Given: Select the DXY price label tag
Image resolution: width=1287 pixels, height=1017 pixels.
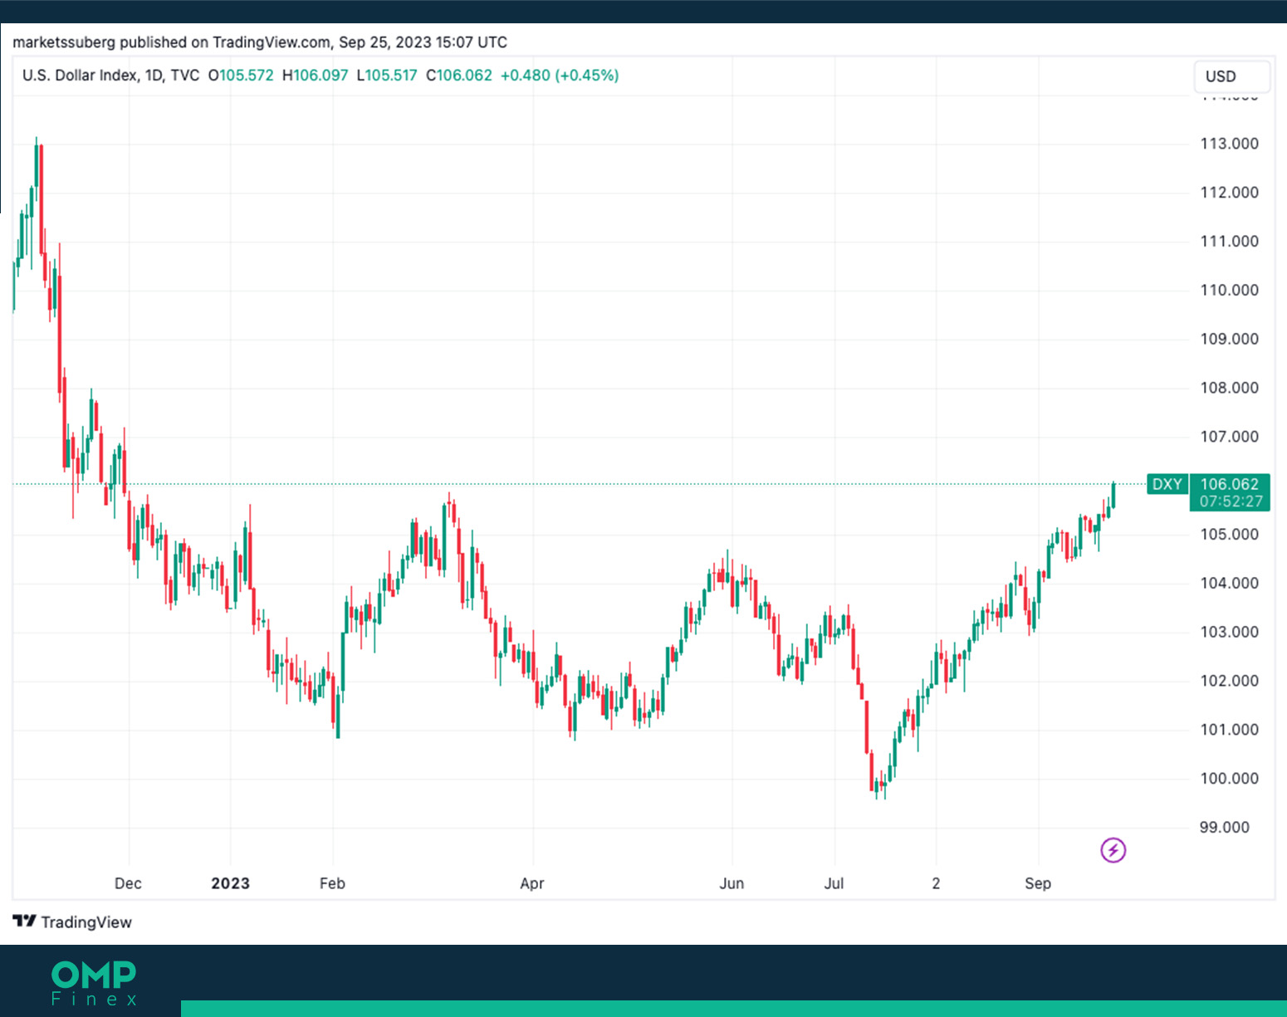Looking at the screenshot, I should click(1167, 484).
